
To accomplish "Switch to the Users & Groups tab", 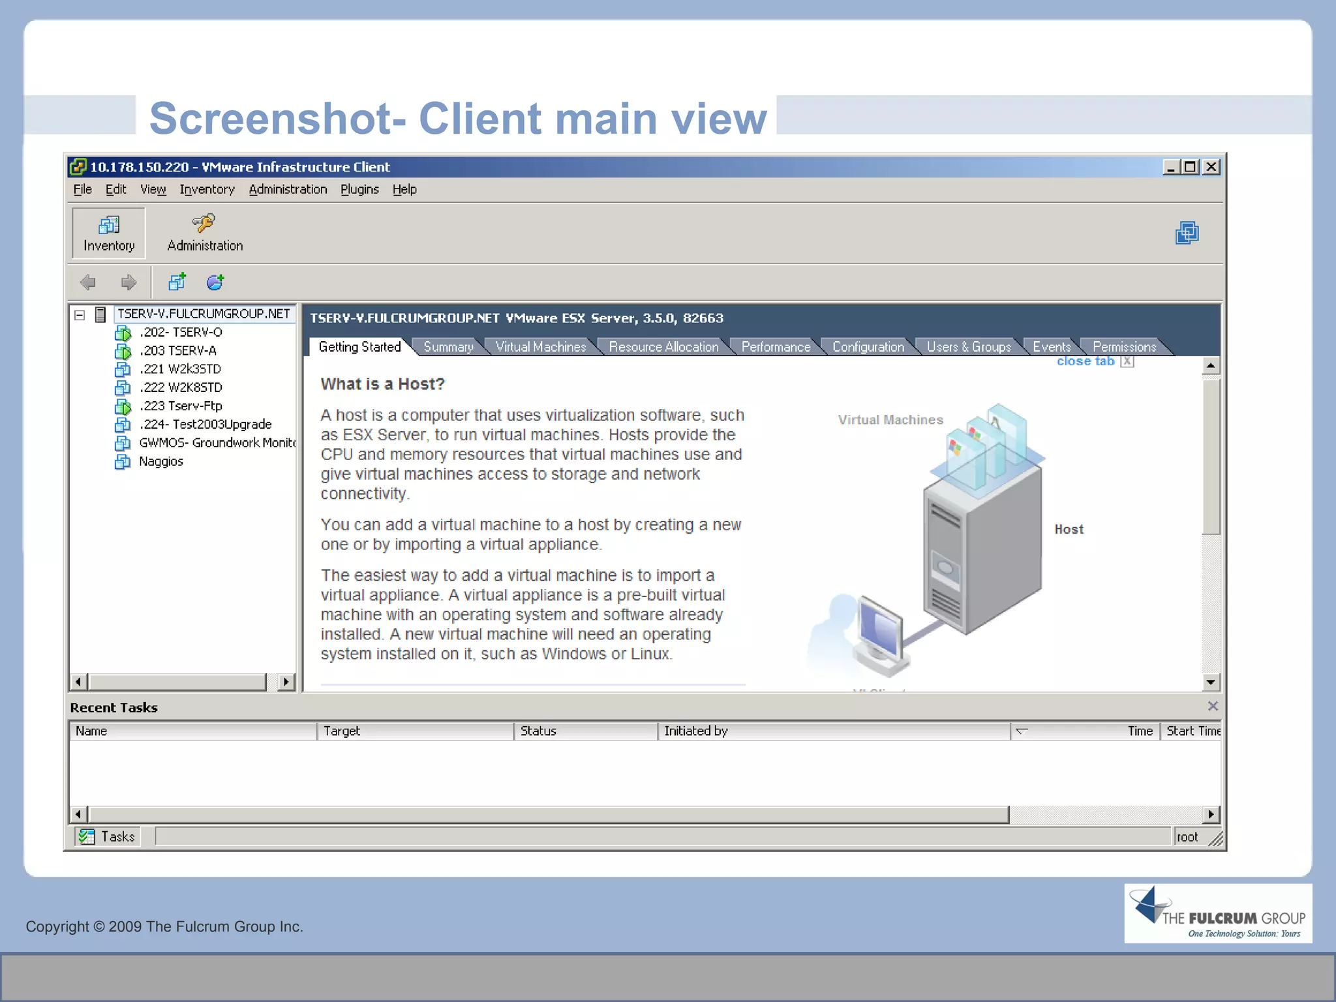I will tap(969, 347).
